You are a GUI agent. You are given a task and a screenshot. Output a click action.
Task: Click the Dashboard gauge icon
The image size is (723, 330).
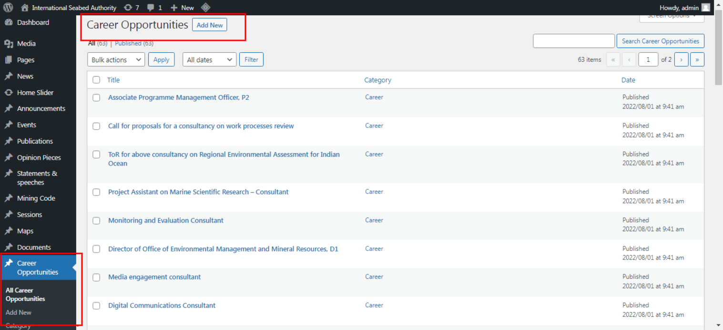[x=9, y=22]
